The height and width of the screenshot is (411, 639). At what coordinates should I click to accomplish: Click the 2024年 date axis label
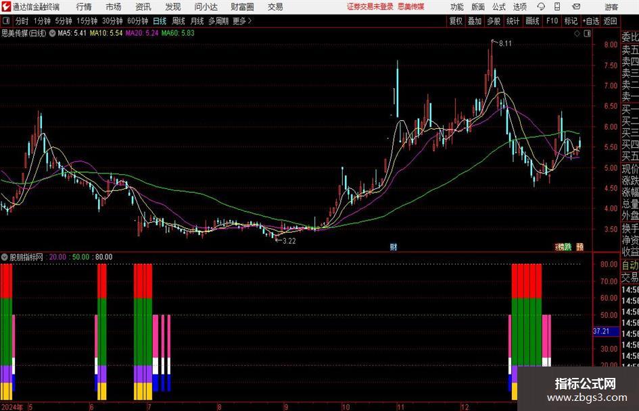12,407
